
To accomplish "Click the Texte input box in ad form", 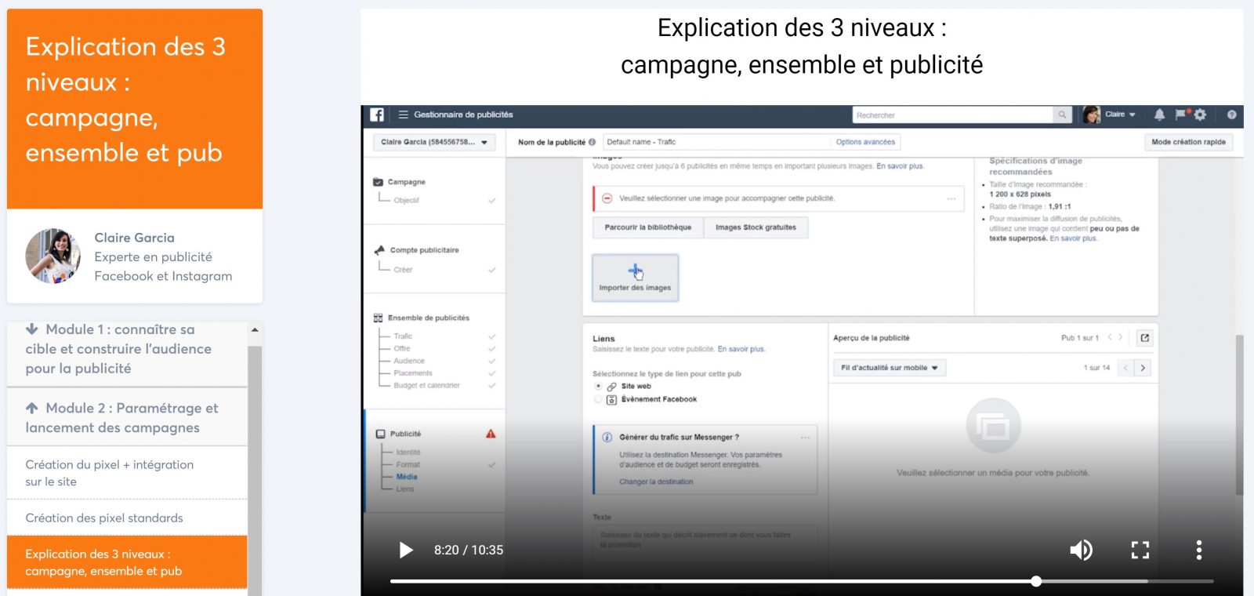I will coord(705,544).
